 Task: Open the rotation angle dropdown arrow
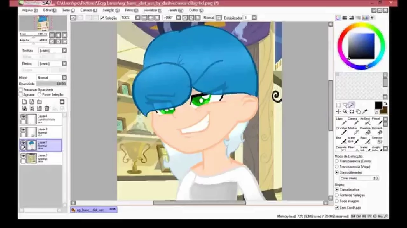click(178, 18)
